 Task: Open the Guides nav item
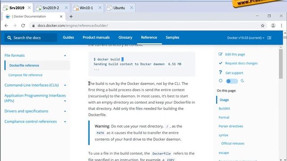(68, 38)
